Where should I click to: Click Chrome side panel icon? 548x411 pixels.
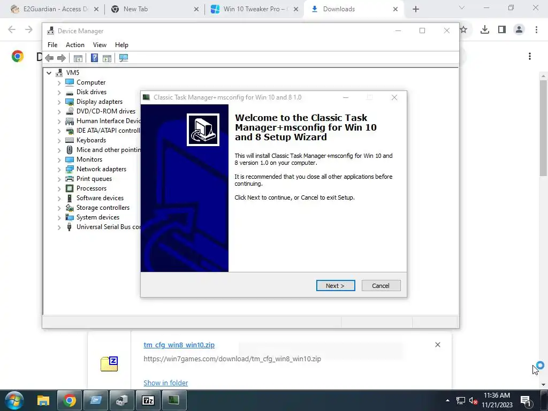(502, 30)
